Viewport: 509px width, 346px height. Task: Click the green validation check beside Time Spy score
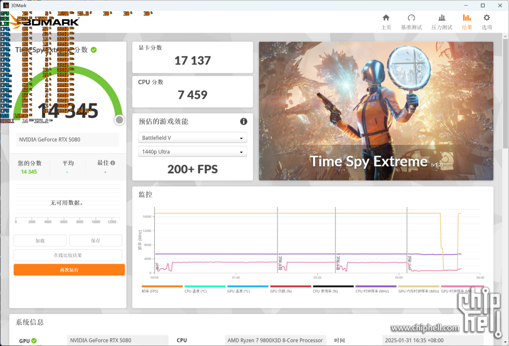(x=93, y=50)
